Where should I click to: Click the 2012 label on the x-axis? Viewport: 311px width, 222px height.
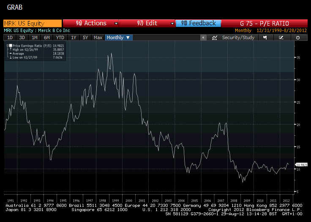286,201
